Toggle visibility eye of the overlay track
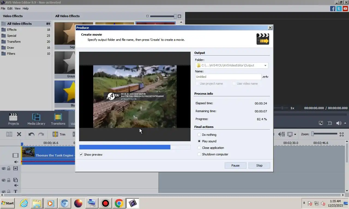Image resolution: width=349 pixels, height=209 pixels. 4,180
